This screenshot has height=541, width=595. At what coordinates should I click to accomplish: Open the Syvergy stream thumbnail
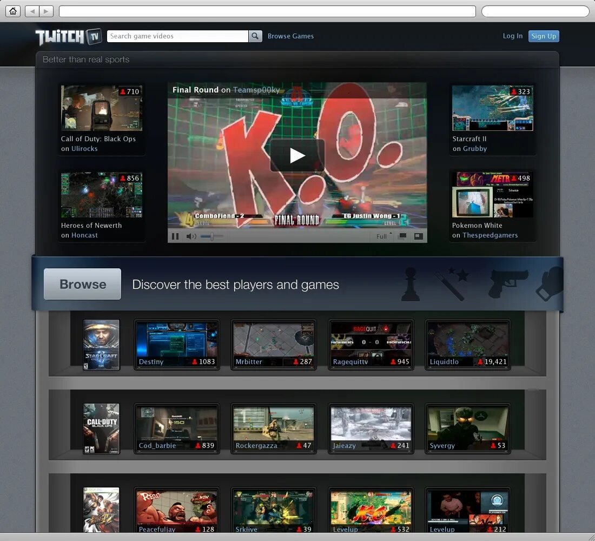[467, 428]
